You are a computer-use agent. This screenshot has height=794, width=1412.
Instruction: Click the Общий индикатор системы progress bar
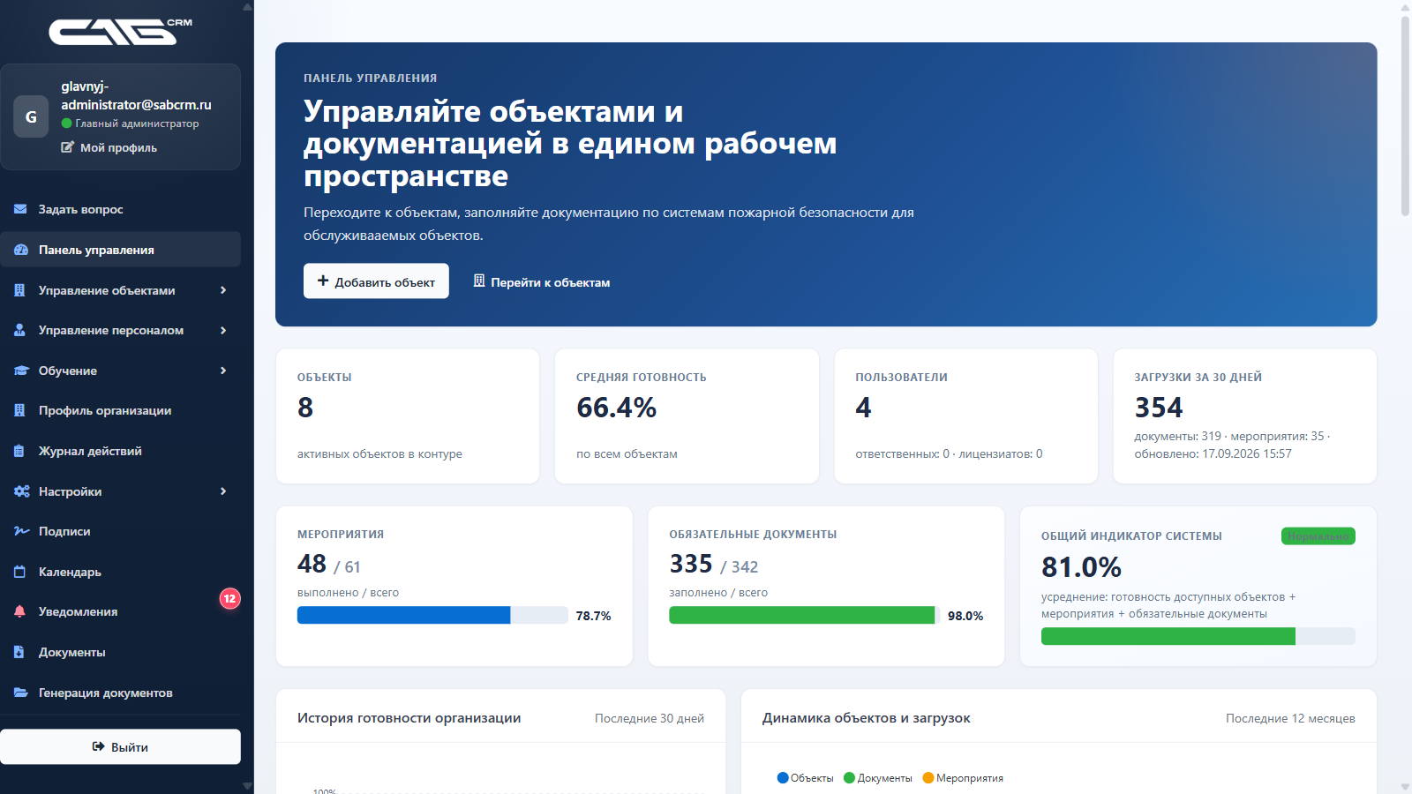click(x=1198, y=636)
